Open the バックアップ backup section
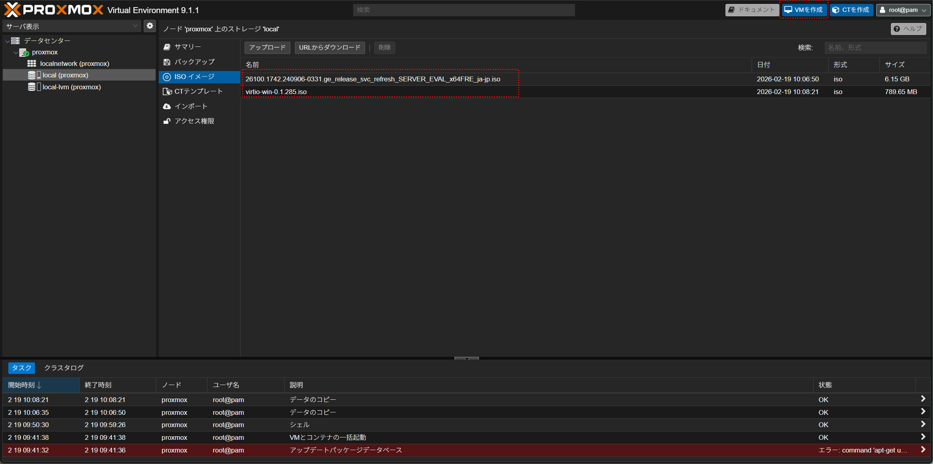Viewport: 933px width, 464px height. [194, 62]
